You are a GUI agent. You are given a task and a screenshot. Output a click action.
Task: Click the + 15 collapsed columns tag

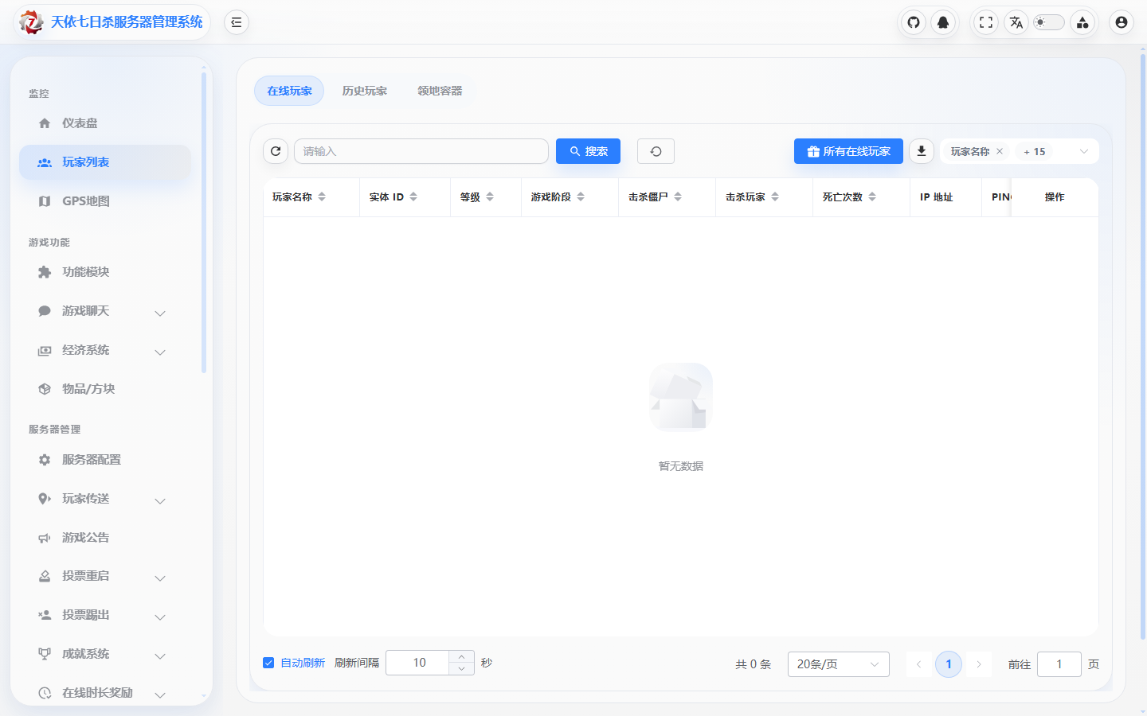pyautogui.click(x=1034, y=151)
